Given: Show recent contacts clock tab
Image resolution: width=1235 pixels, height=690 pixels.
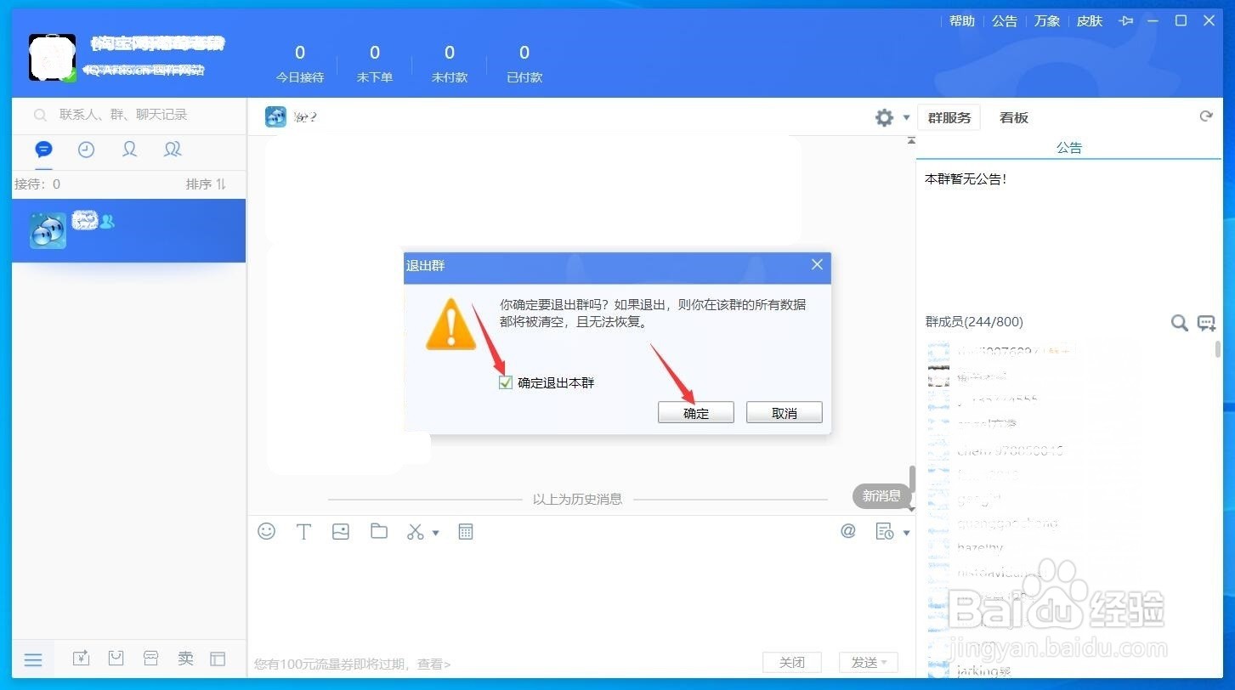Looking at the screenshot, I should tap(86, 150).
